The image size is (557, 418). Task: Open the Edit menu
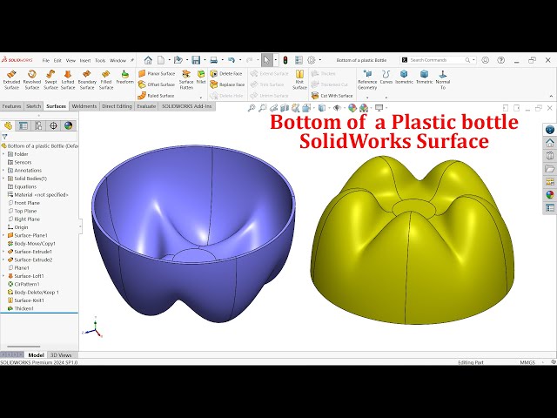point(57,60)
